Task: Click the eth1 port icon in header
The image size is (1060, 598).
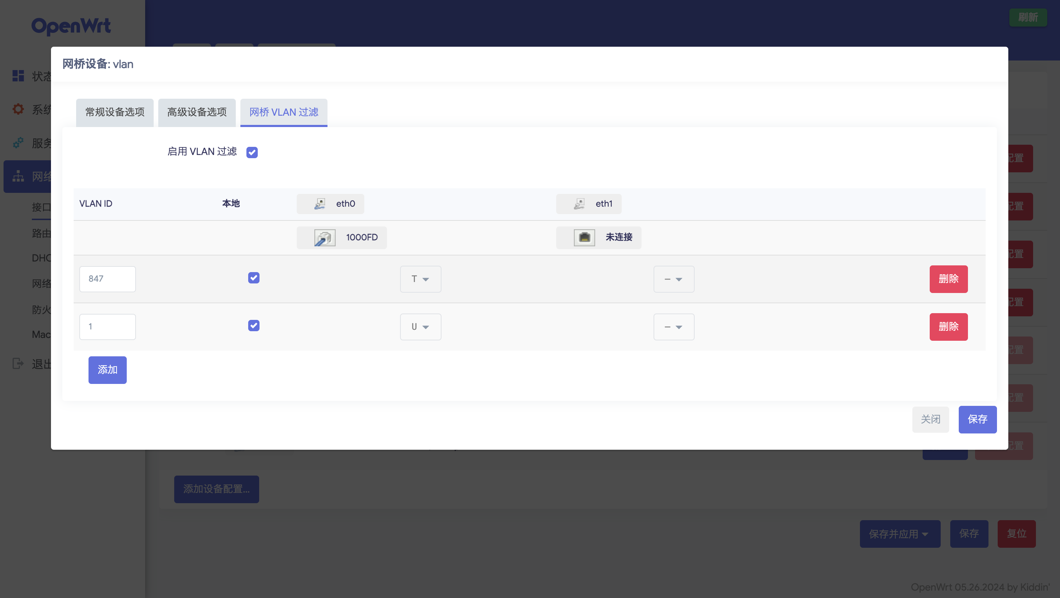Action: (x=579, y=203)
